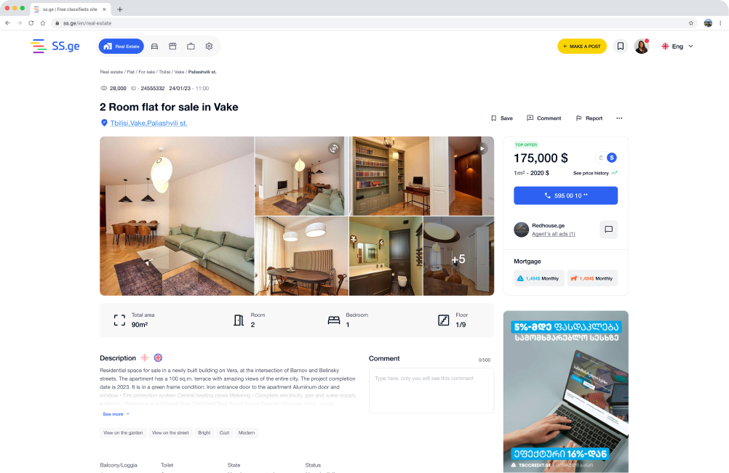Click the private comment text field
The height and width of the screenshot is (473, 729).
[x=431, y=390]
